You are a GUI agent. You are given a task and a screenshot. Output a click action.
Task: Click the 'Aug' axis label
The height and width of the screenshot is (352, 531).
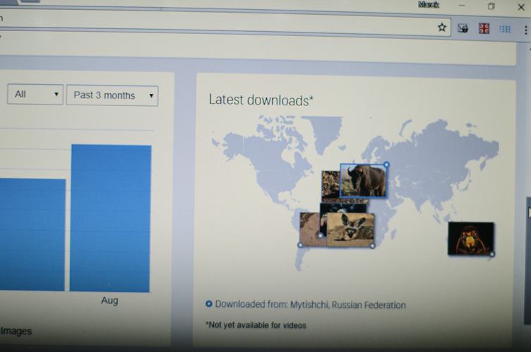109,300
